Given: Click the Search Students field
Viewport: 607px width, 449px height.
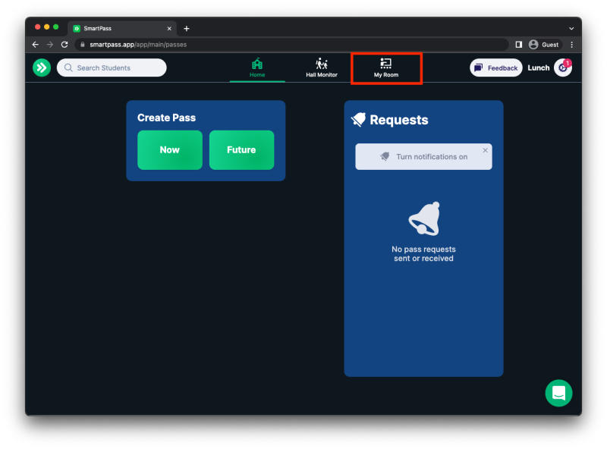Looking at the screenshot, I should [111, 68].
